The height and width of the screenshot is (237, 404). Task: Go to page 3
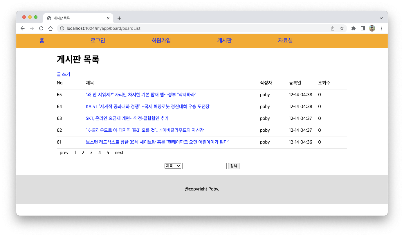(91, 153)
